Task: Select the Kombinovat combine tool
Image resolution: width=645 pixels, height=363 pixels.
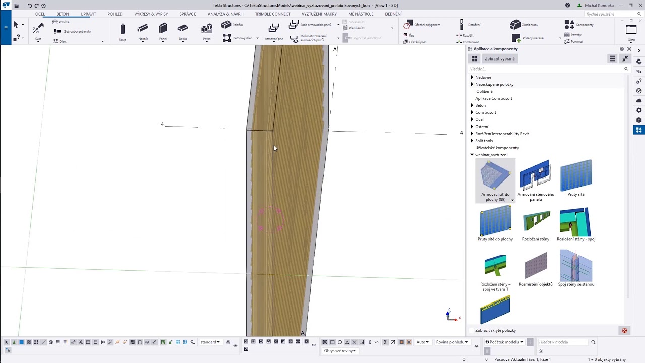Action: click(467, 42)
